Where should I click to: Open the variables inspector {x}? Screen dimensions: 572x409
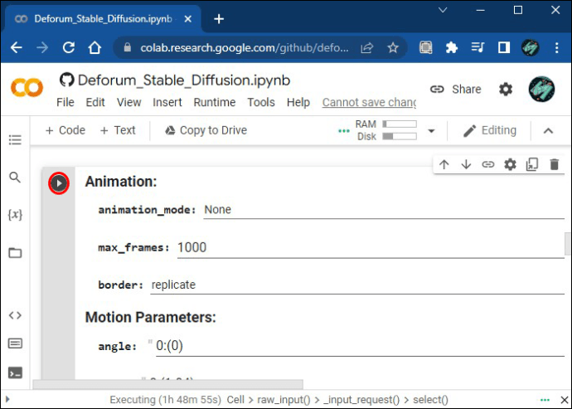(x=15, y=214)
